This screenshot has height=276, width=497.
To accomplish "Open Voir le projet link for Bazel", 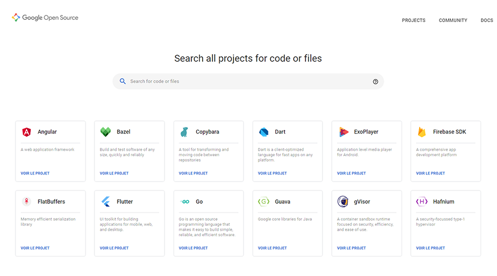I will point(114,173).
